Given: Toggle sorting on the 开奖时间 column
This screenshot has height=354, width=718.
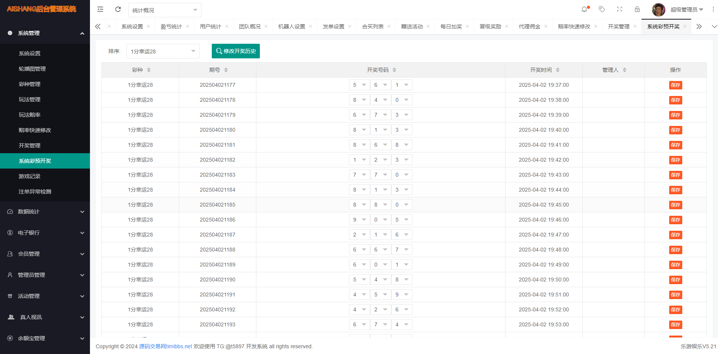Looking at the screenshot, I should [x=557, y=69].
